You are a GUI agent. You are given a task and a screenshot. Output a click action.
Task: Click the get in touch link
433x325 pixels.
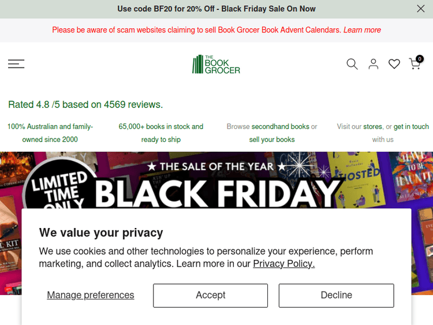point(411,126)
